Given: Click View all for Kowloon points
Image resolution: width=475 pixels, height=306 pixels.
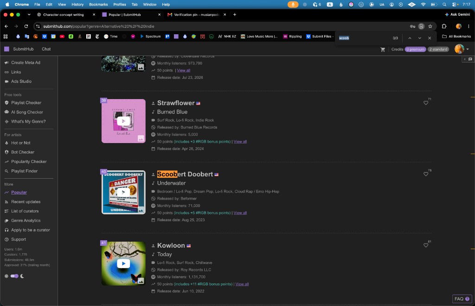Looking at the screenshot, I should coord(242,284).
